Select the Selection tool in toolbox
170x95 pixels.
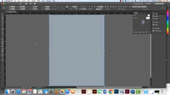pyautogui.click(x=2, y=14)
